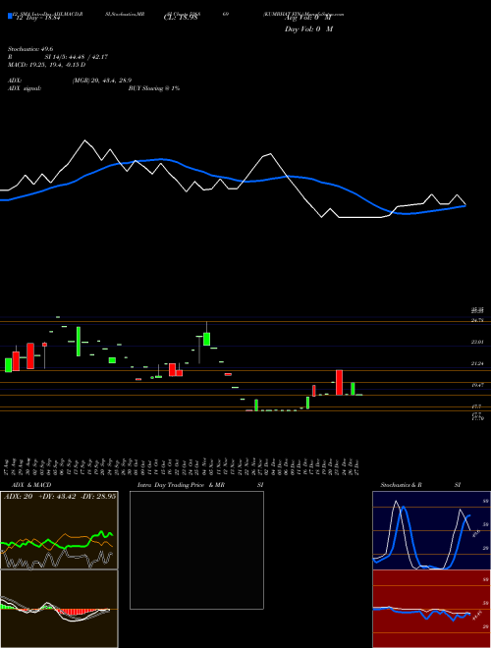
Task: Open the MACD histogram chart thumbnail
Action: click(59, 609)
